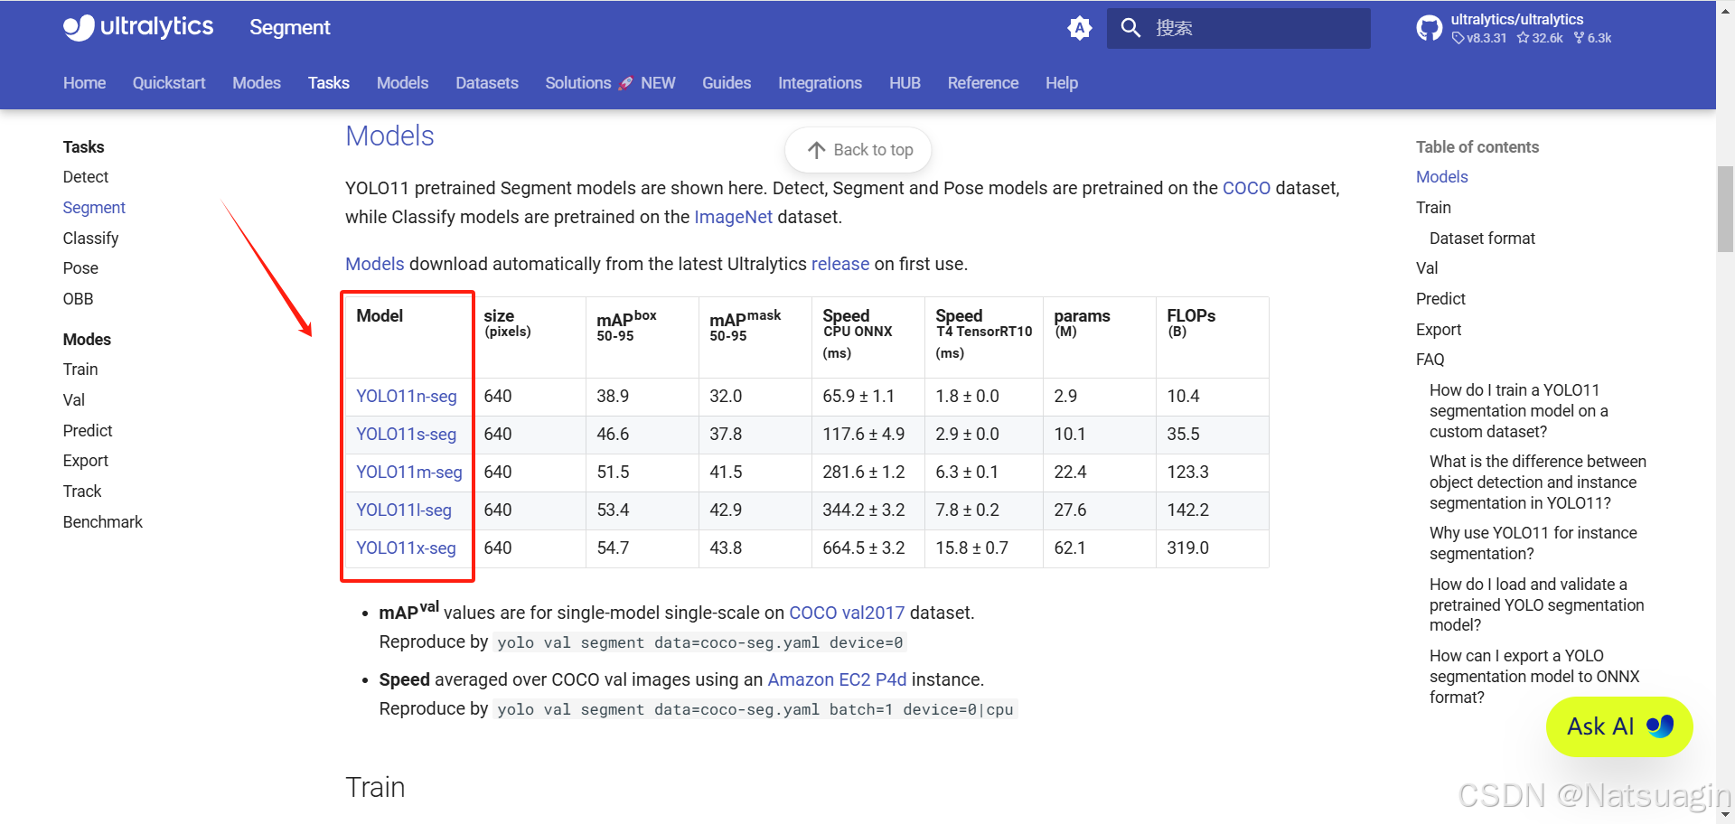Open 'Why use YOLO11' FAQ link
The width and height of the screenshot is (1735, 824).
[1533, 543]
